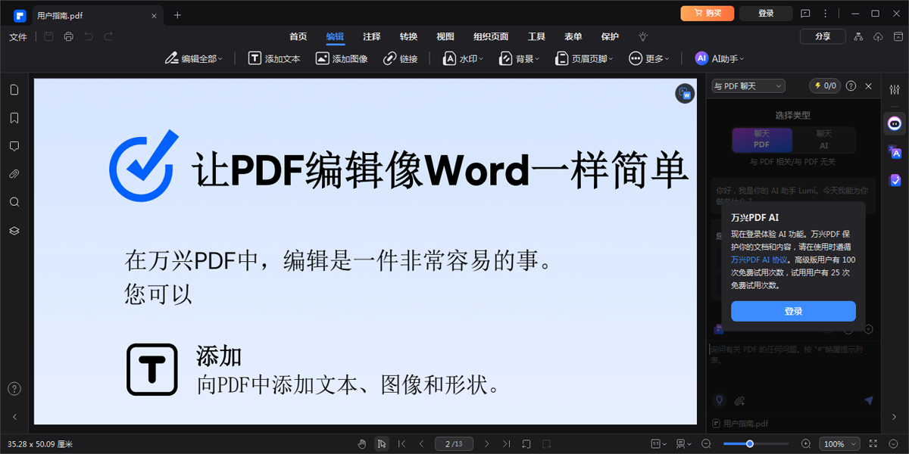
Task: Click the 登录 button in the AI dialog
Action: (793, 311)
